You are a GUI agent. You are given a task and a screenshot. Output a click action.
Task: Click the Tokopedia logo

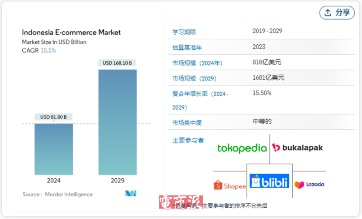tap(242, 148)
